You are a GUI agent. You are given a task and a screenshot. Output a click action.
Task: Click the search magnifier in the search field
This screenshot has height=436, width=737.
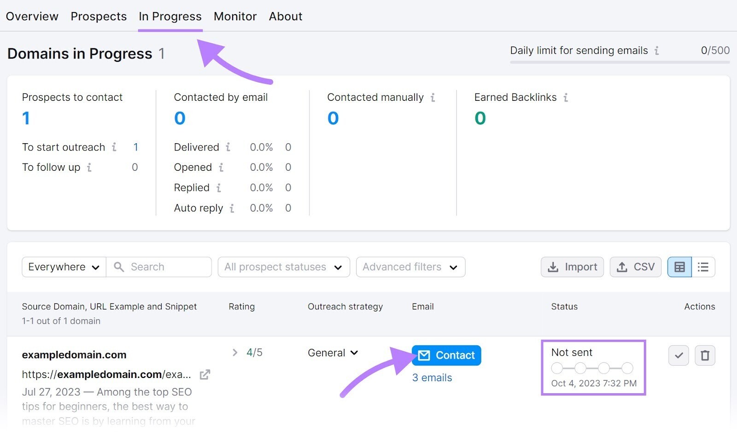click(x=119, y=267)
